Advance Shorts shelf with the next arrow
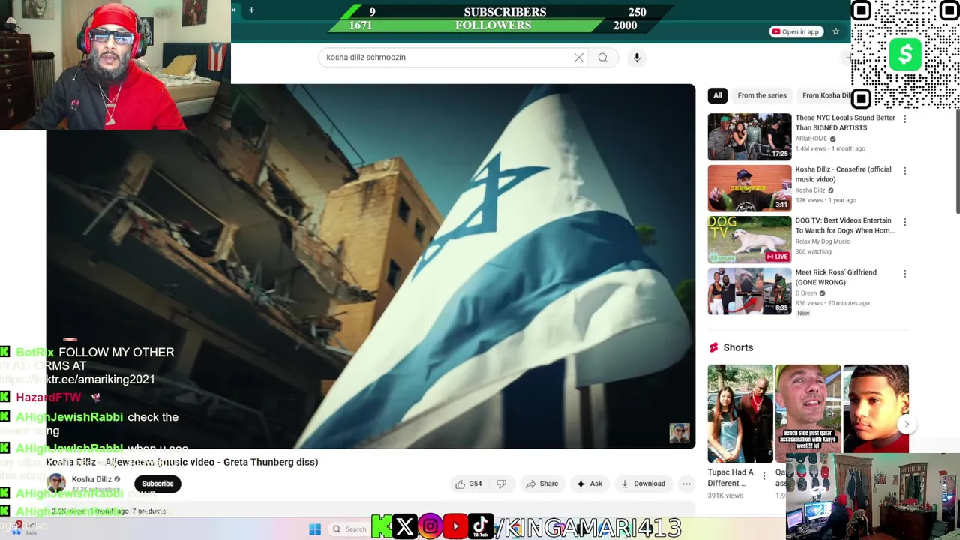Image resolution: width=960 pixels, height=540 pixels. [907, 424]
